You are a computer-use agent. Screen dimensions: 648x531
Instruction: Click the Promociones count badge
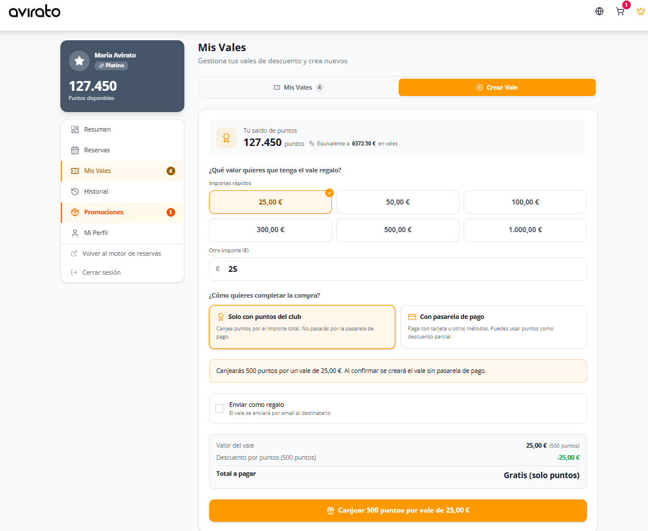pyautogui.click(x=171, y=212)
